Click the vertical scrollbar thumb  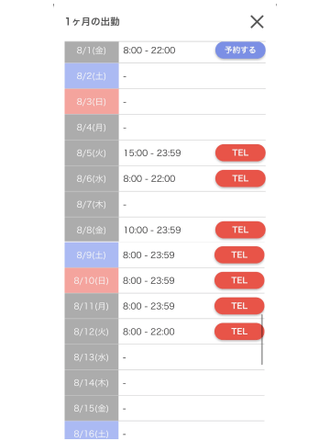tap(262, 339)
